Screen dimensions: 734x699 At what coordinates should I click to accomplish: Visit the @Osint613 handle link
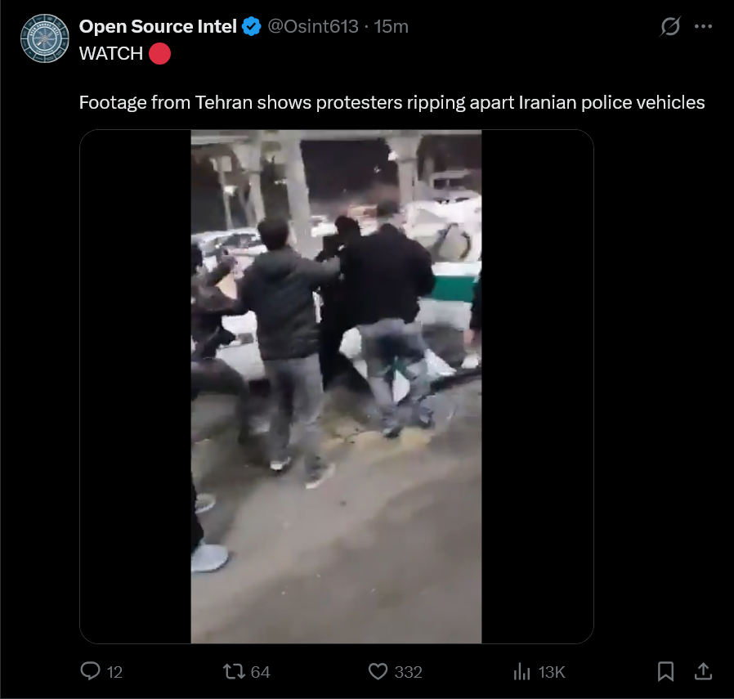[313, 26]
